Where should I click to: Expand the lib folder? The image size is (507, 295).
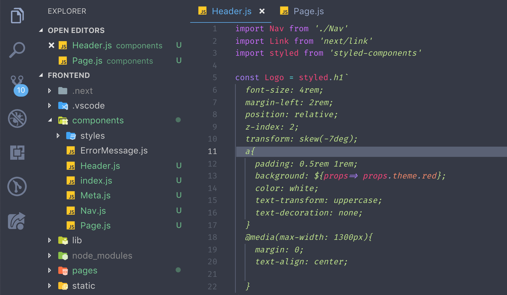click(x=50, y=240)
